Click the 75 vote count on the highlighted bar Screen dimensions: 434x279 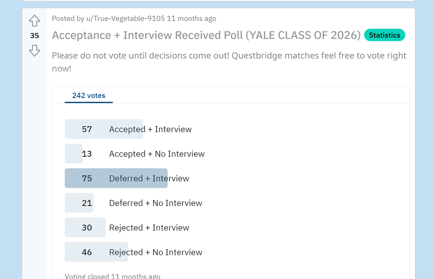(x=87, y=178)
